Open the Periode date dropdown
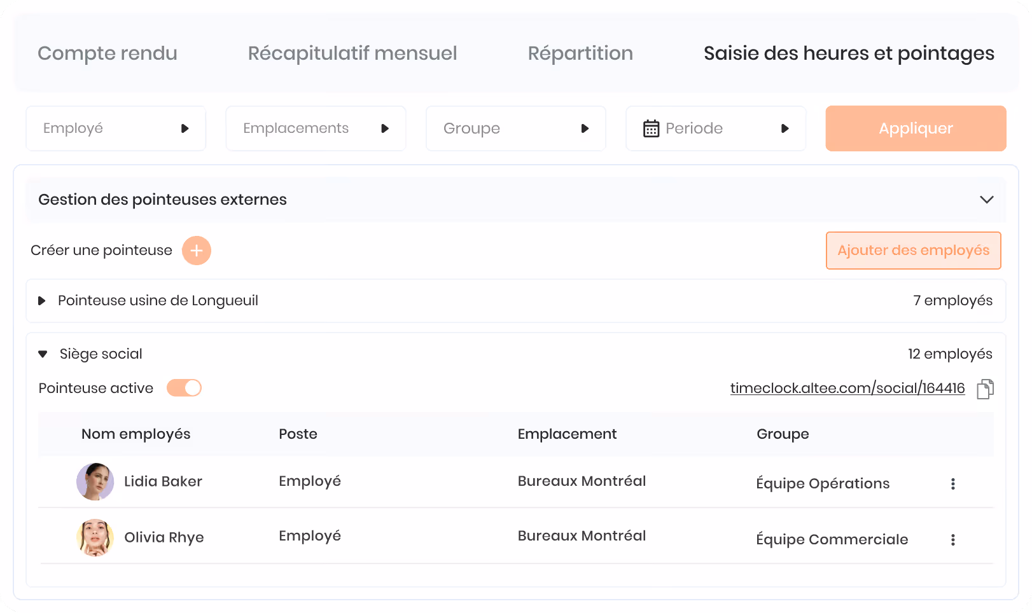 point(716,128)
